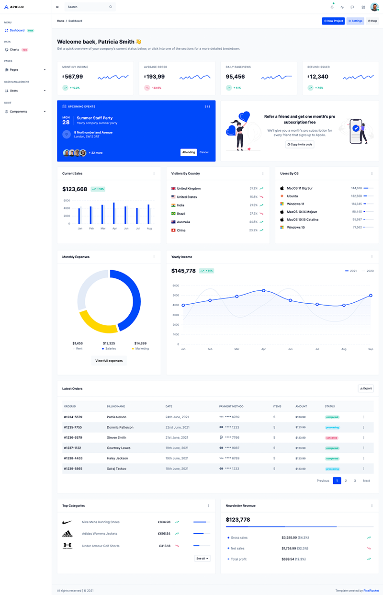Open the Users By OS kebab menu
This screenshot has height=595, width=383.
click(372, 173)
